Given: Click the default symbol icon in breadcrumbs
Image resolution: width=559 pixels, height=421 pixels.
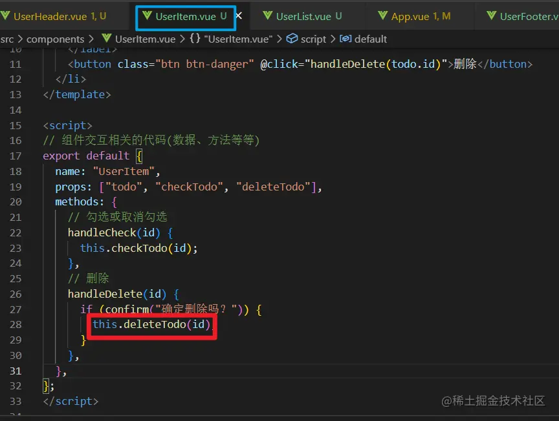Looking at the screenshot, I should [345, 39].
